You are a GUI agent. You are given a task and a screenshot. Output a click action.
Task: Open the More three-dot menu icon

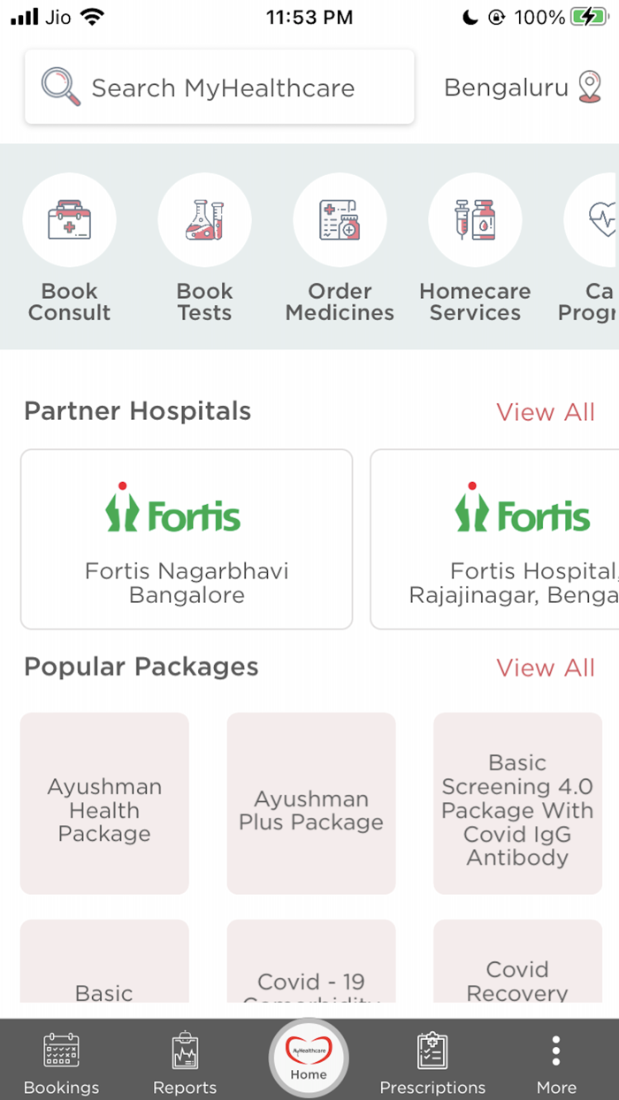pyautogui.click(x=555, y=1050)
